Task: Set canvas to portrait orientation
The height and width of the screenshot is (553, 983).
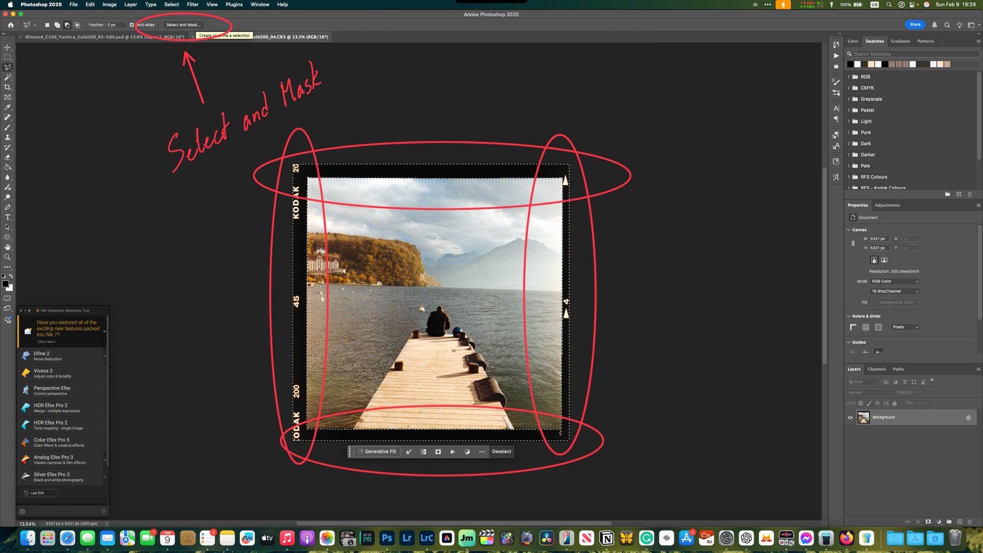Action: [x=874, y=260]
